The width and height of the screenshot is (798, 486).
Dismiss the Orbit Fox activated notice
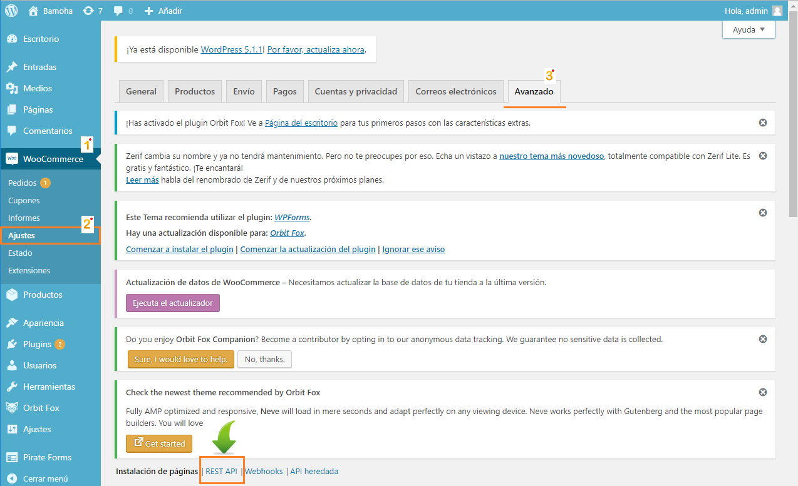762,123
